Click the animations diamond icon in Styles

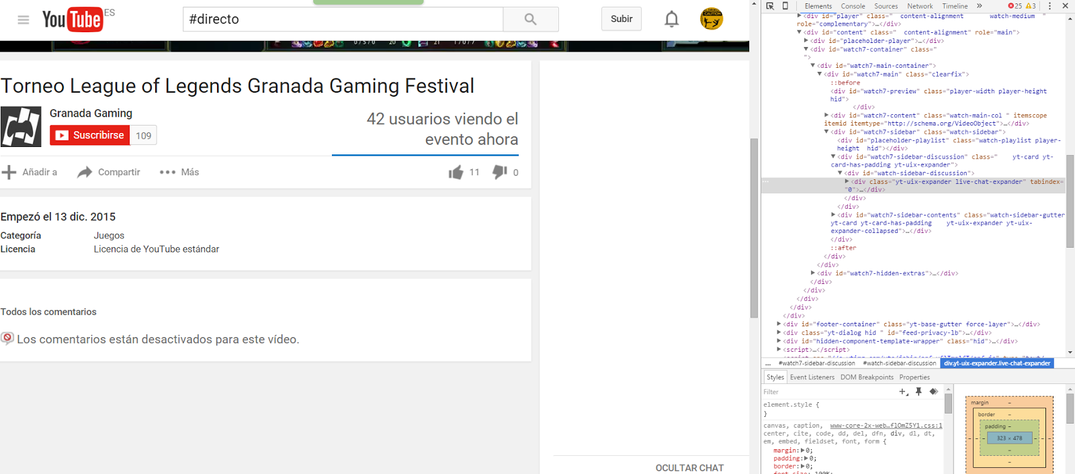click(x=933, y=391)
